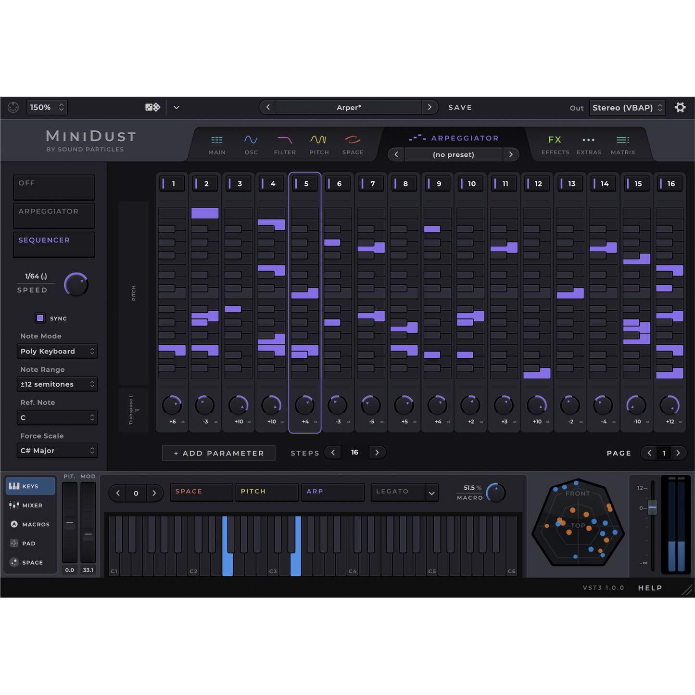695x695 pixels.
Task: Toggle the SYNC checkbox
Action: pos(40,318)
